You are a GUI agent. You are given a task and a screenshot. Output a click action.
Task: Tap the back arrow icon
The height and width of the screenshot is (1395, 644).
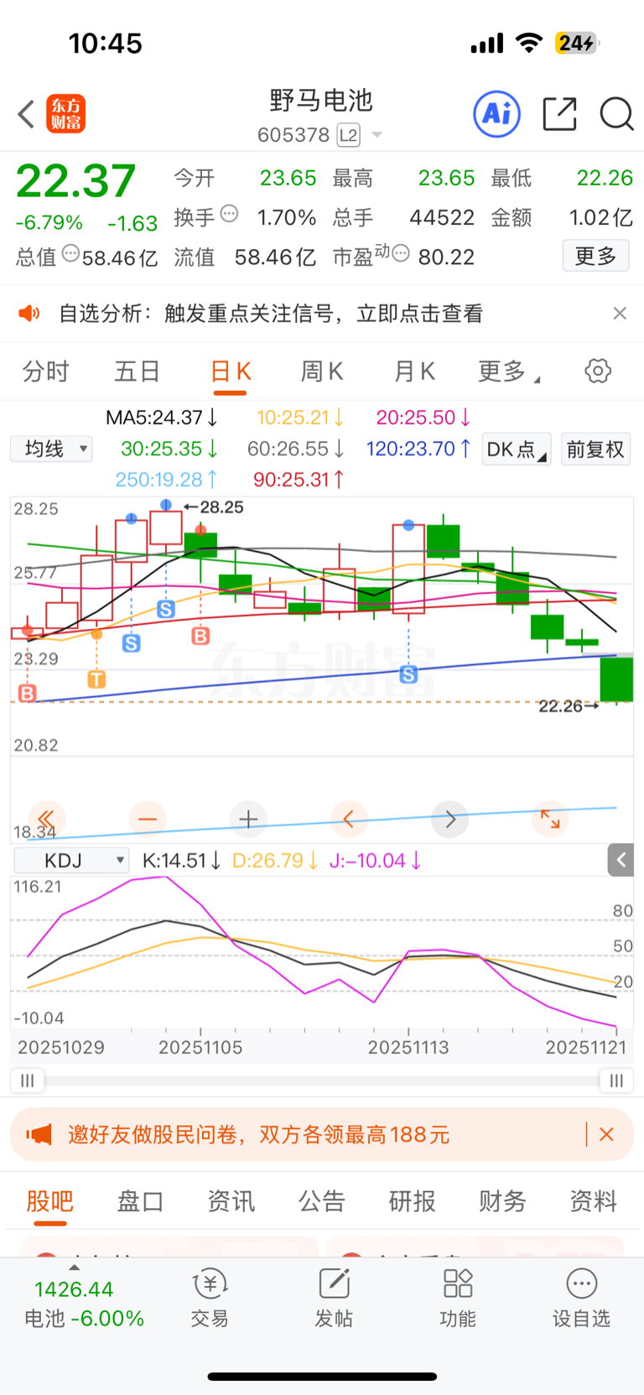[26, 113]
